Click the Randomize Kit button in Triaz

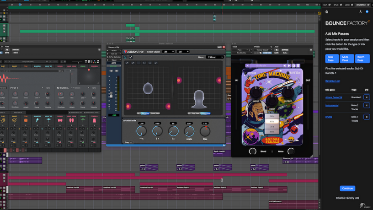tap(75, 113)
